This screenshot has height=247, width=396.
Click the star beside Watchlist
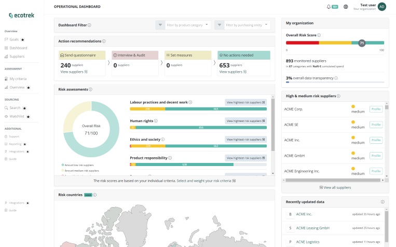28,117
